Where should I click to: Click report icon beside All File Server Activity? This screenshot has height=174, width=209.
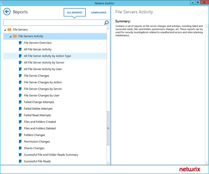(x=20, y=49)
